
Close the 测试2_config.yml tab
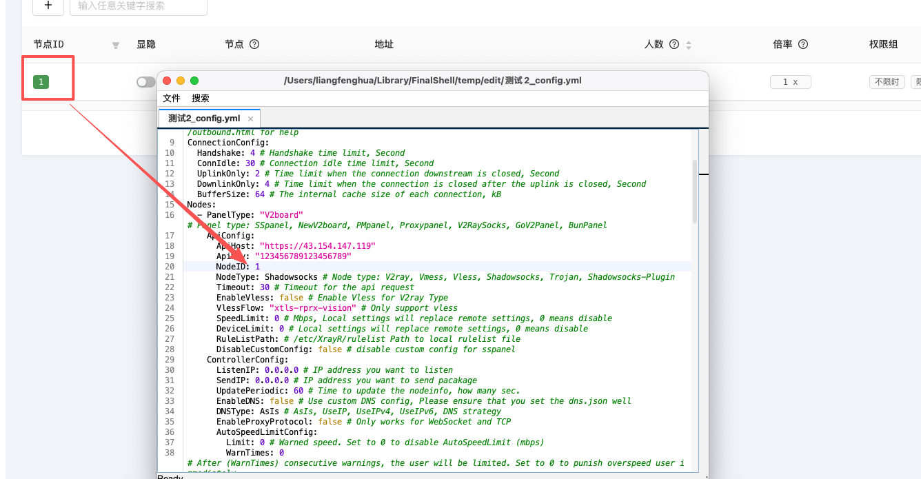(250, 119)
